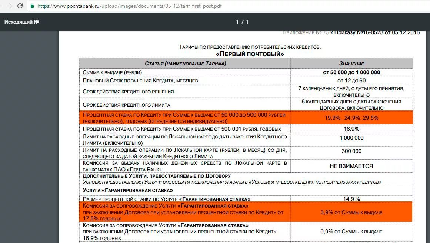430x243 pixels.
Task: Click the value 'от 12 до 60'
Action: pyautogui.click(x=351, y=81)
